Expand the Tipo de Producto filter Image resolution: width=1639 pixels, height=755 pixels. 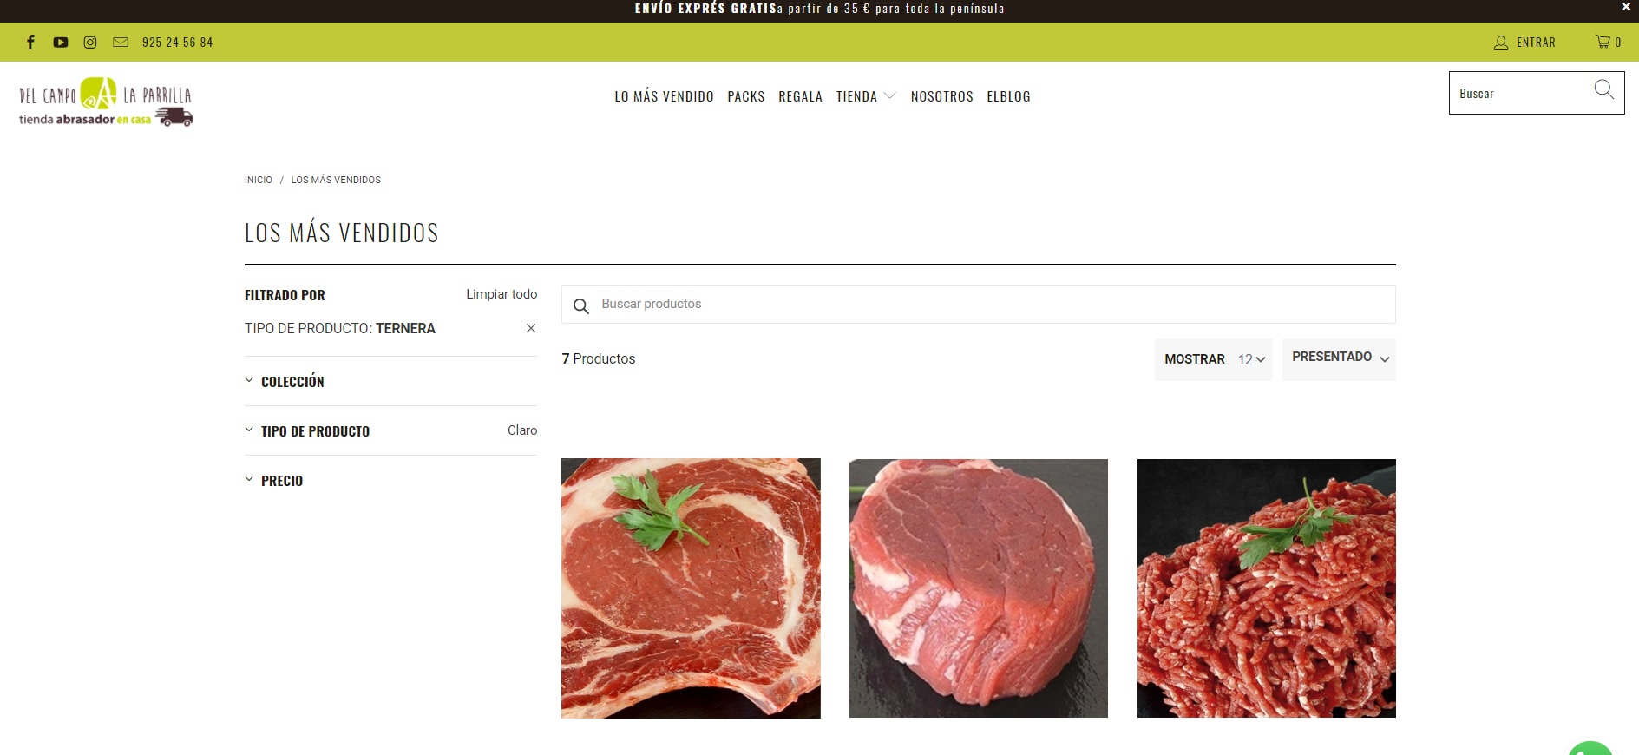point(315,430)
